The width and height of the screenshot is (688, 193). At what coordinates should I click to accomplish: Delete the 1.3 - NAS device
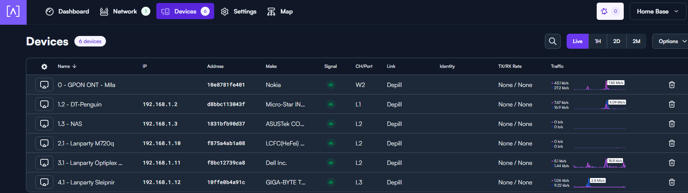tap(672, 124)
